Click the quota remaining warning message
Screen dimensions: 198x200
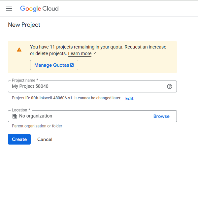(98, 47)
